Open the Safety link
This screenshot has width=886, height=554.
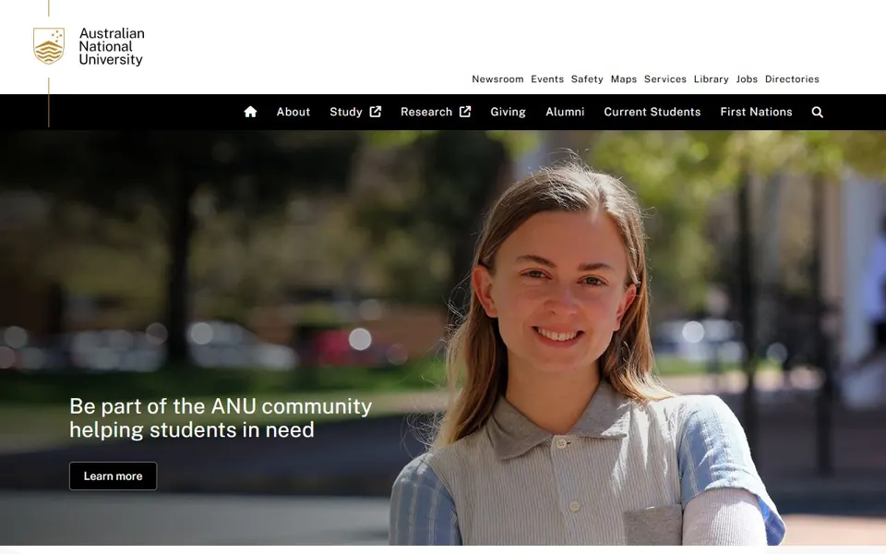tap(587, 79)
